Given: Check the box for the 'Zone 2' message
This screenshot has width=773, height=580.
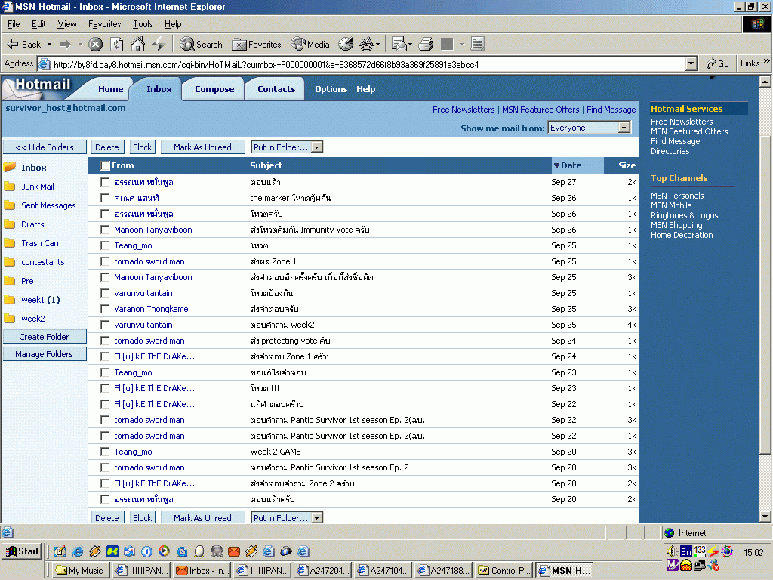Looking at the screenshot, I should pyautogui.click(x=104, y=483).
